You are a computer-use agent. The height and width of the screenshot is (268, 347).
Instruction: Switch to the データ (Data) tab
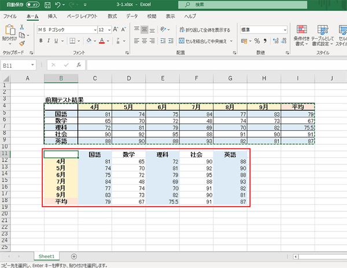tap(132, 16)
